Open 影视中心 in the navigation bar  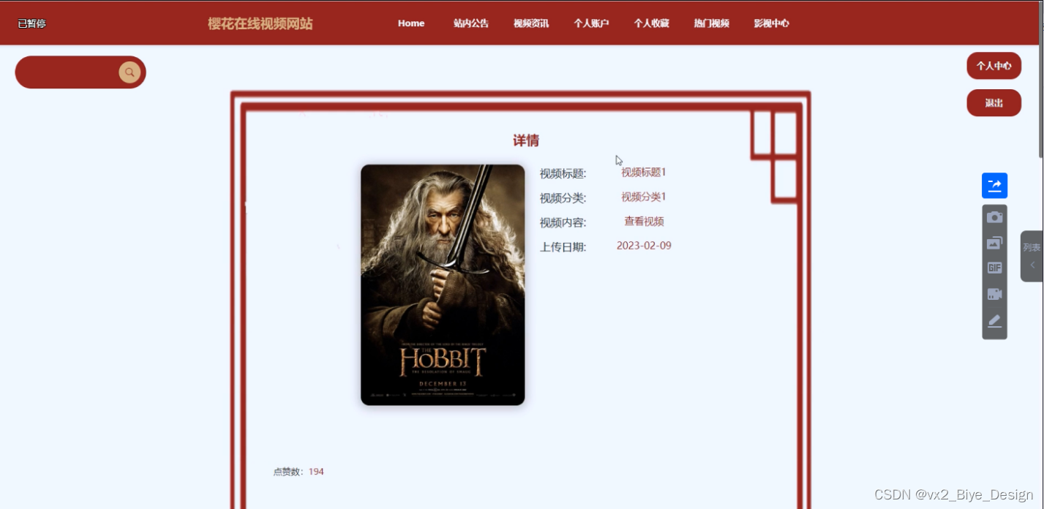pyautogui.click(x=772, y=23)
